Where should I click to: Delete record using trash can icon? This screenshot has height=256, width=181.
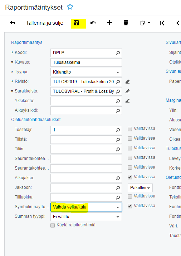click(x=126, y=23)
